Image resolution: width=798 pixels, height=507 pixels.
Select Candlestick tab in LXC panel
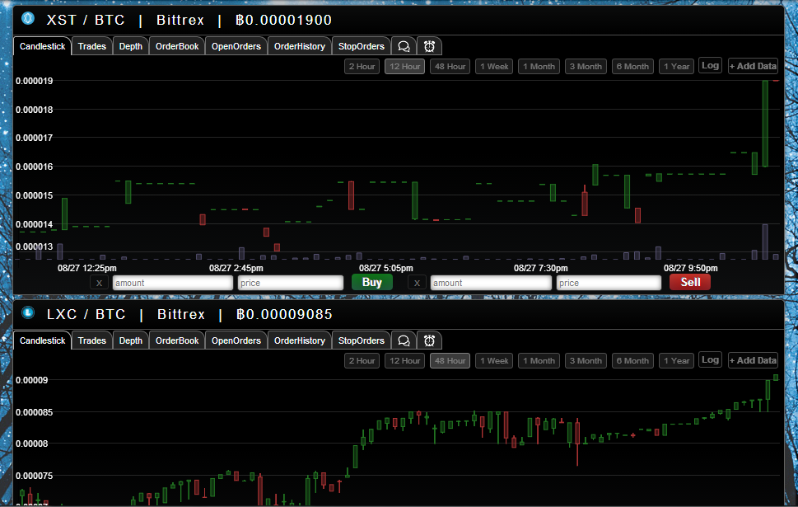(x=42, y=341)
